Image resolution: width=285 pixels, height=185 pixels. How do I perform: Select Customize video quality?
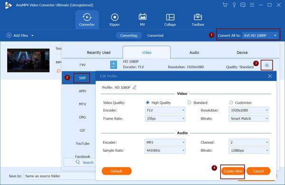pyautogui.click(x=231, y=102)
